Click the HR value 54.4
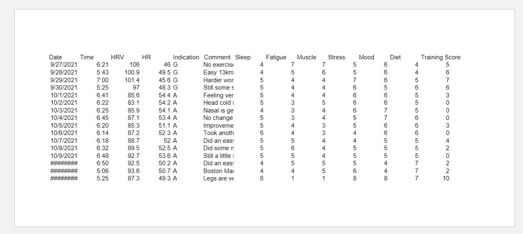Viewport: 523px width, 234px height. (165, 95)
